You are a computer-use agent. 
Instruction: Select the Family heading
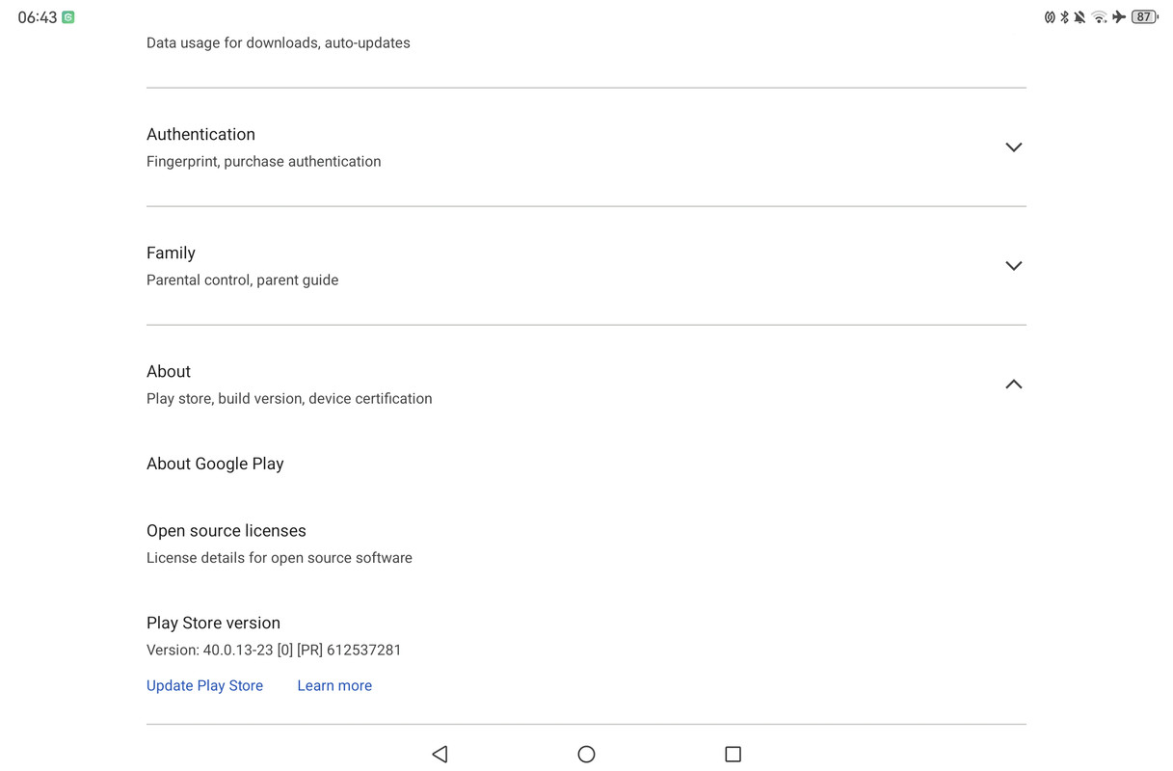171,253
